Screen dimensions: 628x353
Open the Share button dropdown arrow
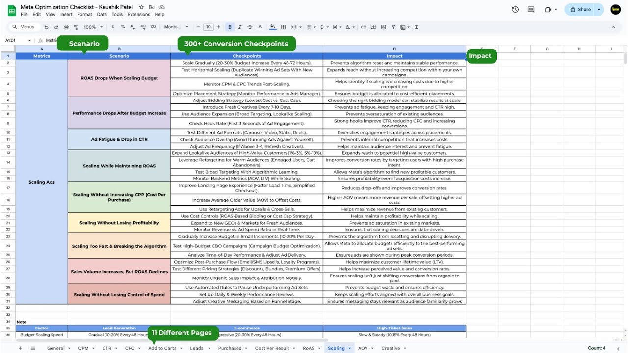point(599,9)
